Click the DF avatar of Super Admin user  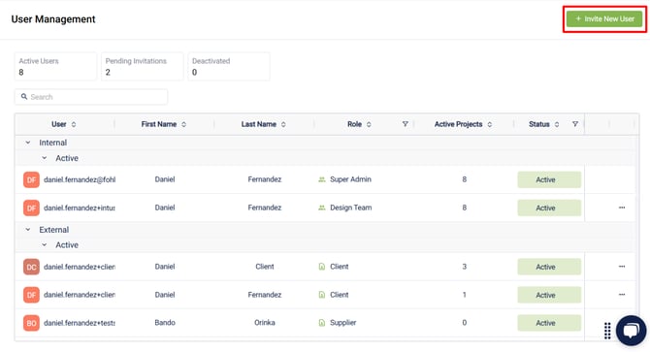click(31, 179)
